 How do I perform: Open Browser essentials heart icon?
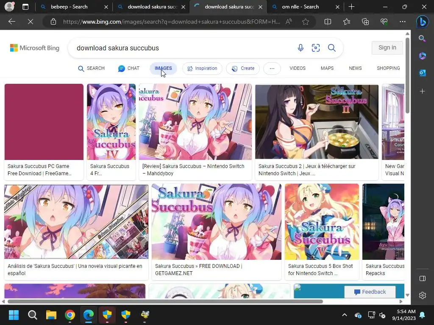[x=384, y=22]
